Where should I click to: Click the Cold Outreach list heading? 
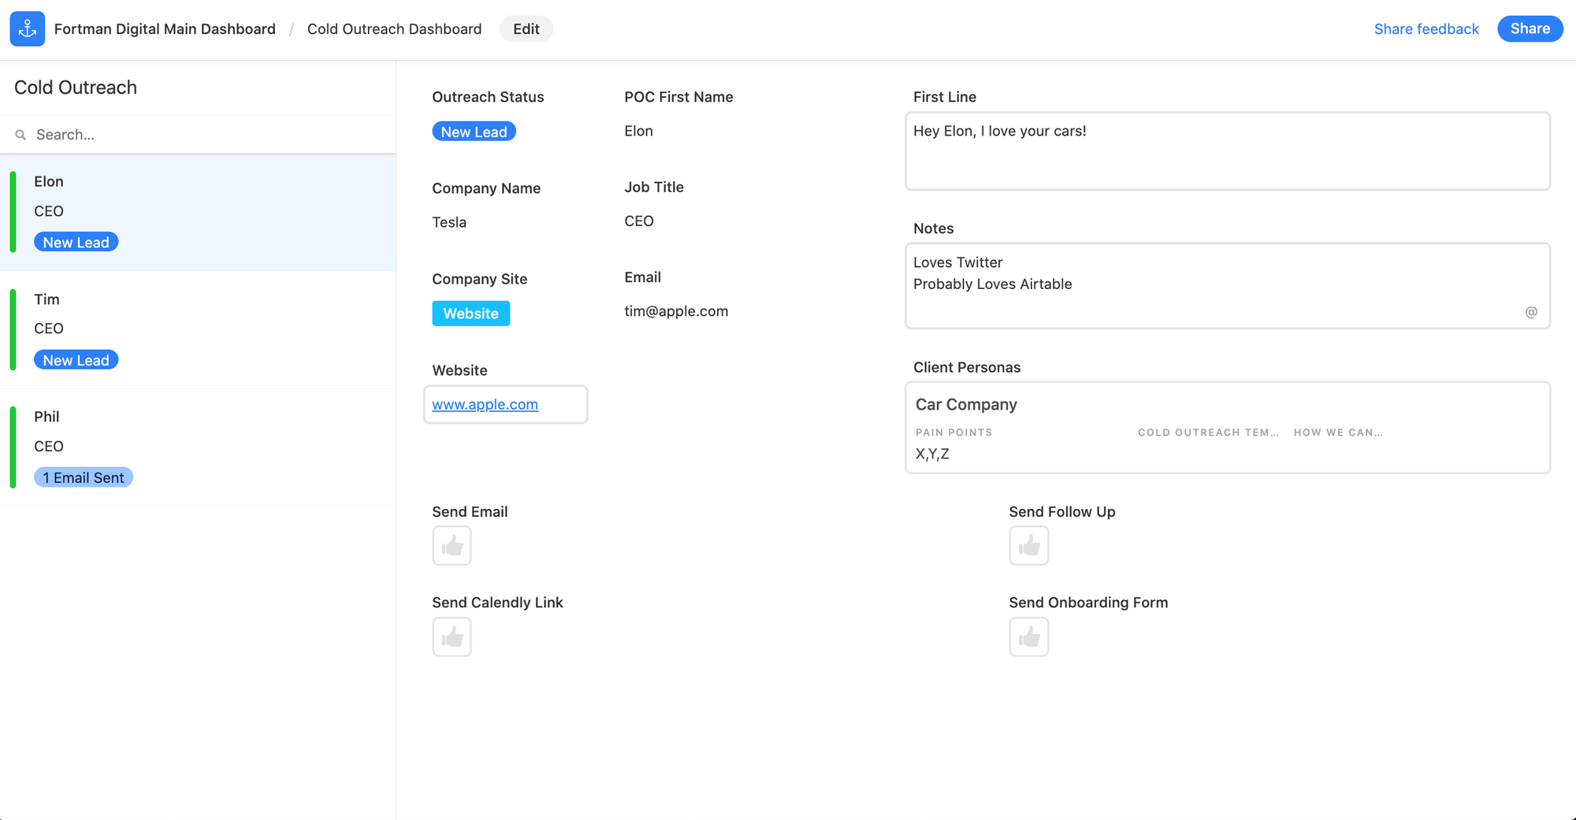tap(76, 87)
